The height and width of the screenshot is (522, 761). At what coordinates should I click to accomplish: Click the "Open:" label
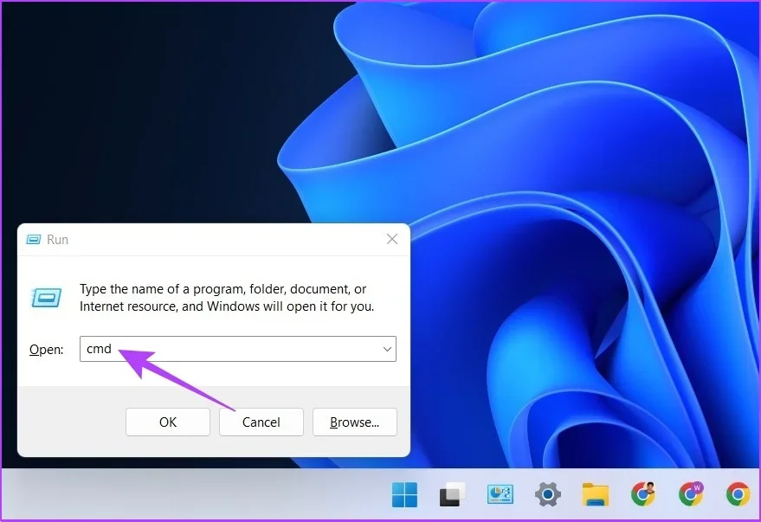[46, 350]
